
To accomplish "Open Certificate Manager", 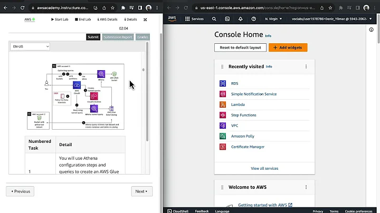I will [x=248, y=147].
